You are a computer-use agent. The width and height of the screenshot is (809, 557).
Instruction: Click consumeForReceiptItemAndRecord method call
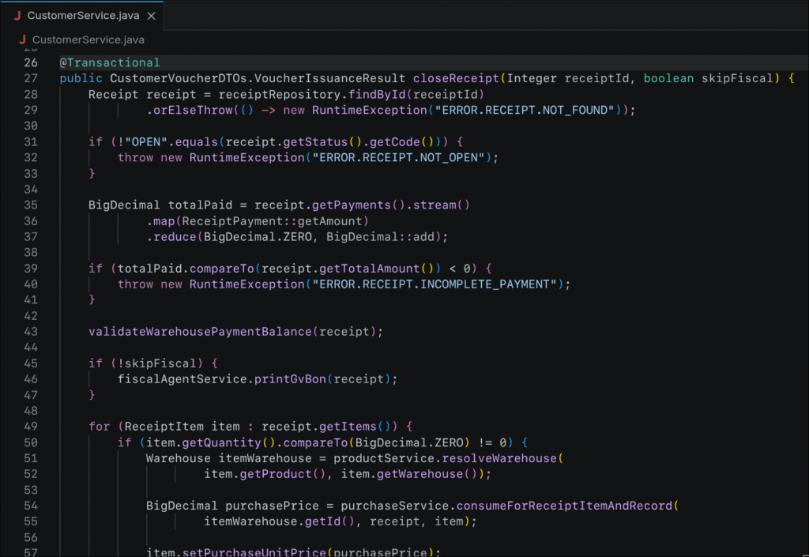(564, 506)
